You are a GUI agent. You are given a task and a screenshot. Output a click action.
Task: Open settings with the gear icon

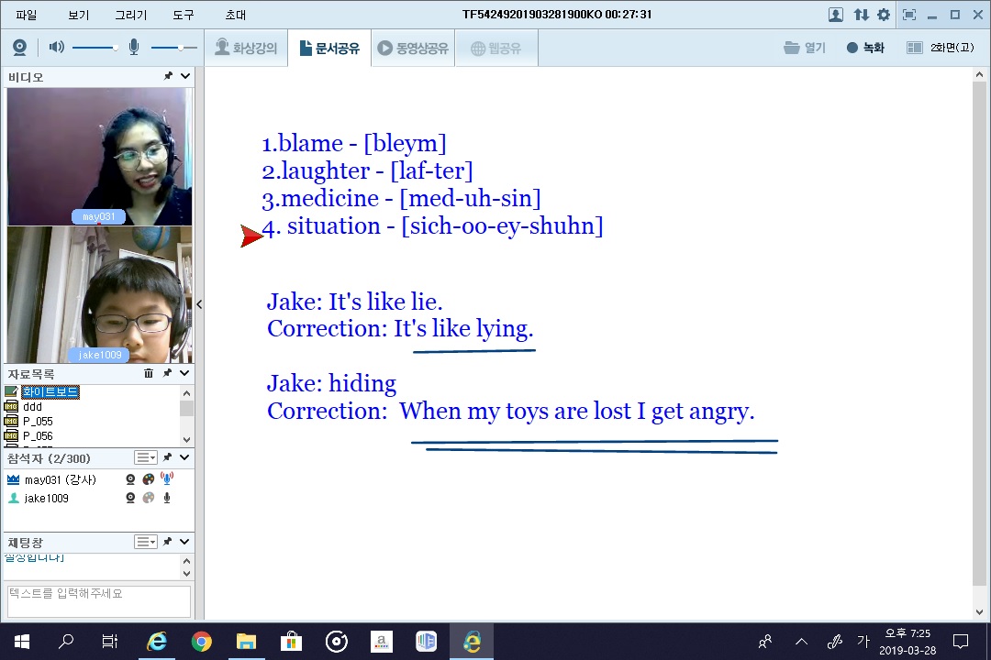click(884, 15)
